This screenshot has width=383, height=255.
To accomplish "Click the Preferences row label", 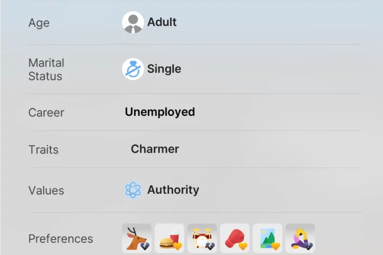I will pyautogui.click(x=60, y=239).
